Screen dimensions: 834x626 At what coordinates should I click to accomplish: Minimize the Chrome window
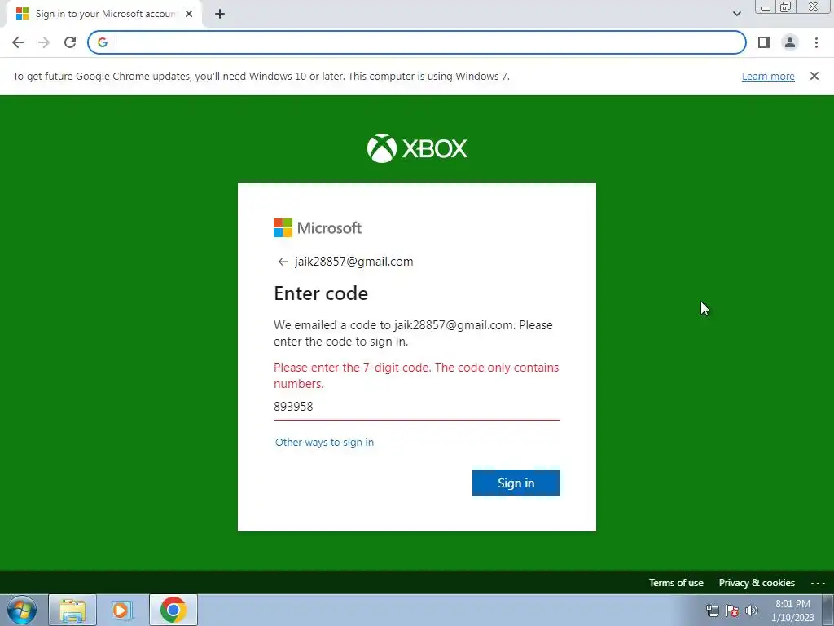(766, 7)
